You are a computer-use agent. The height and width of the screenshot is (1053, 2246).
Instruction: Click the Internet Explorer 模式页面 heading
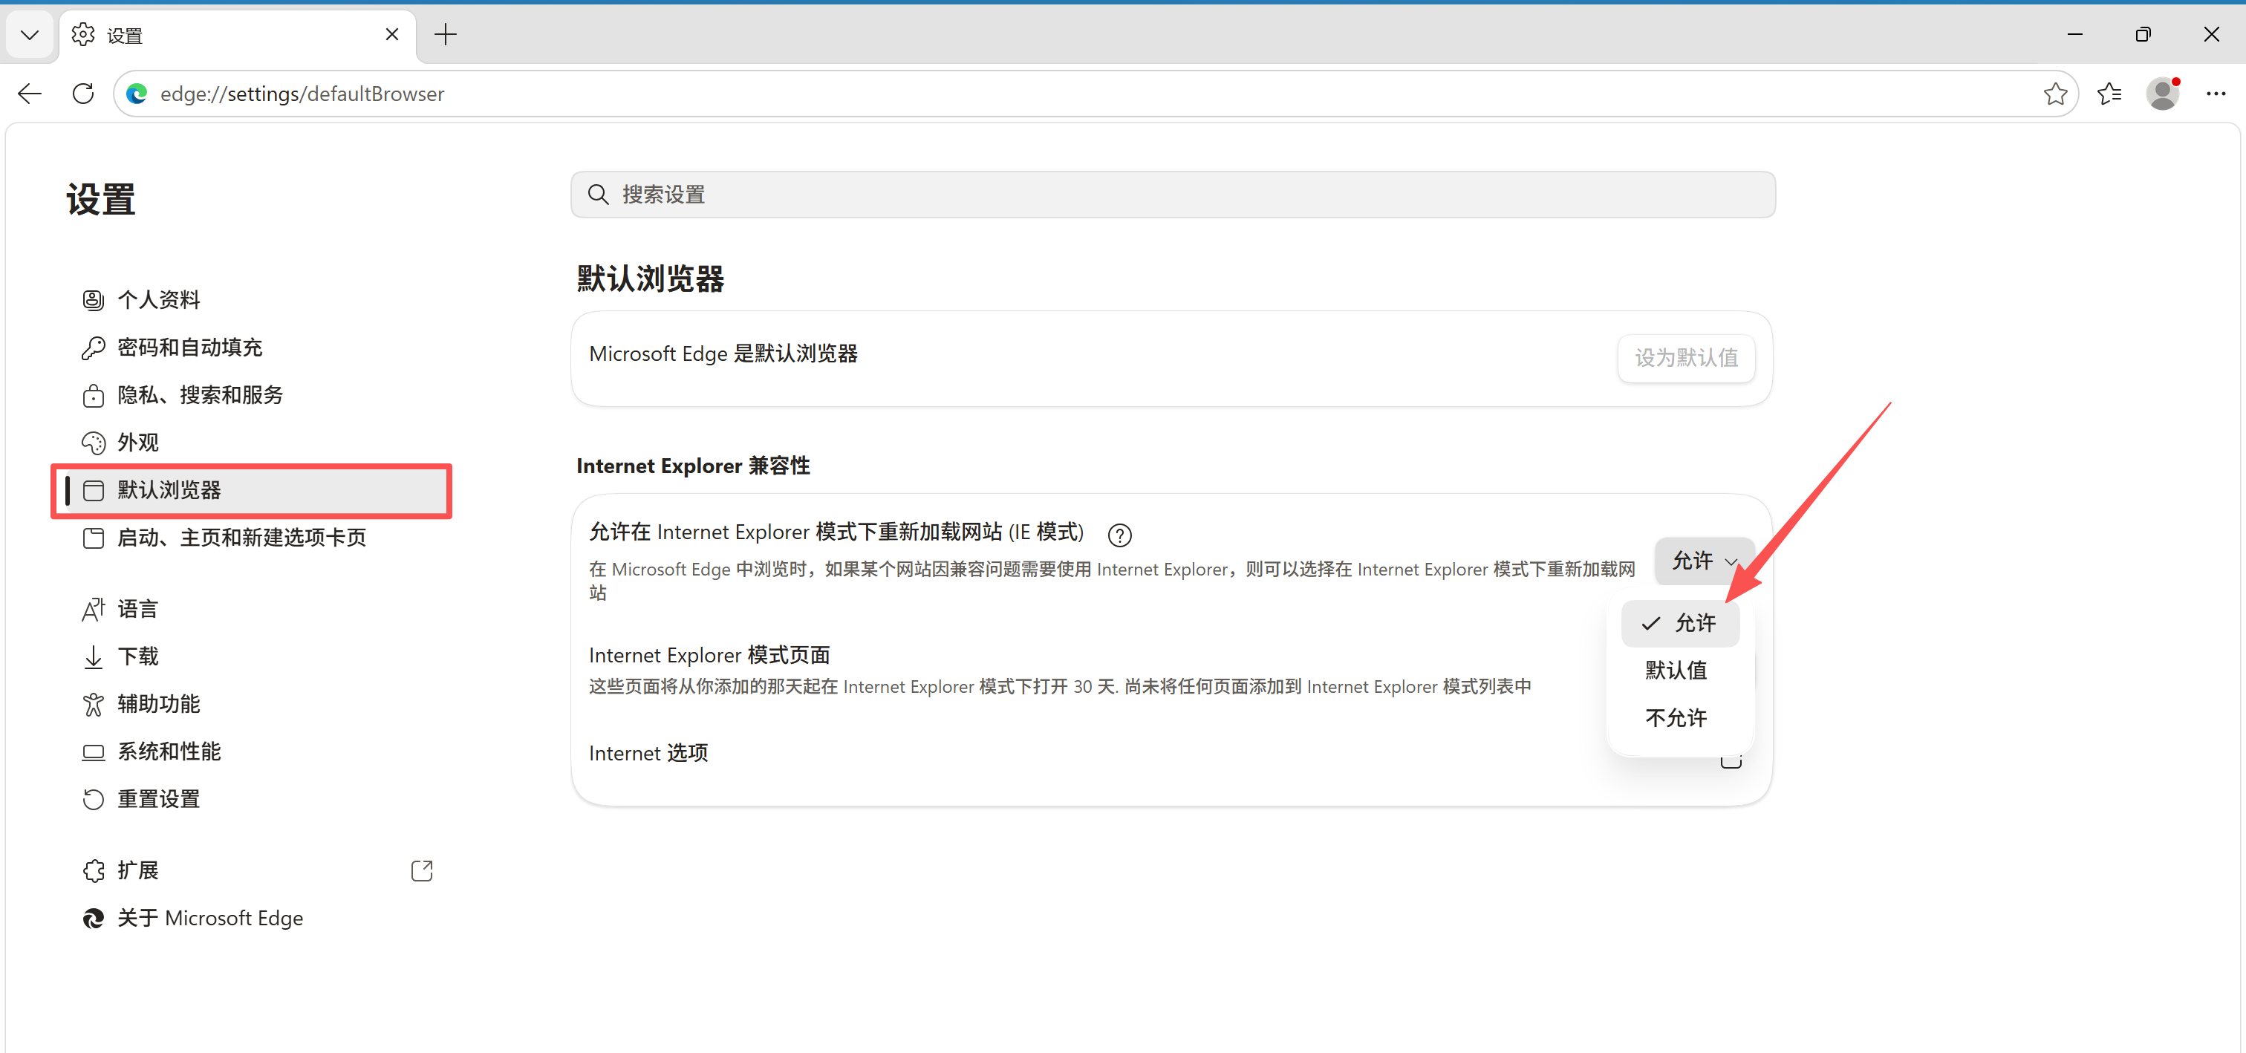(709, 656)
